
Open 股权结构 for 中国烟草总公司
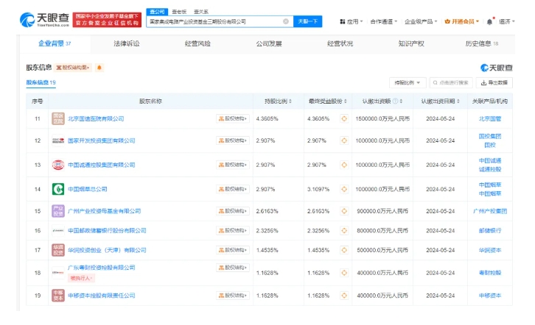pyautogui.click(x=233, y=189)
